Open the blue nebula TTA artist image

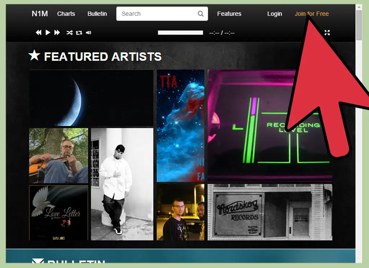click(x=181, y=126)
